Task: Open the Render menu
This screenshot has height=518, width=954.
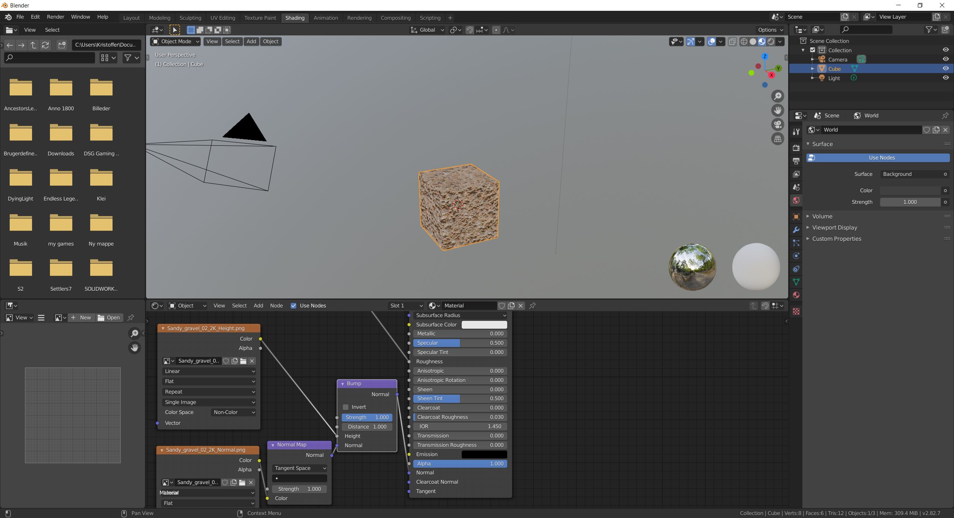Action: (56, 17)
